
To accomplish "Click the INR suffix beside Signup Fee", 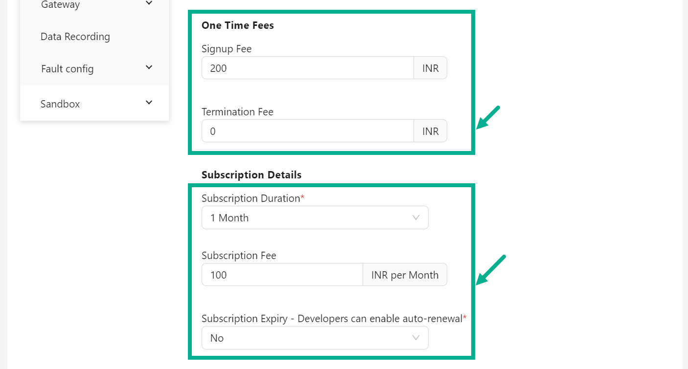I will [x=431, y=68].
